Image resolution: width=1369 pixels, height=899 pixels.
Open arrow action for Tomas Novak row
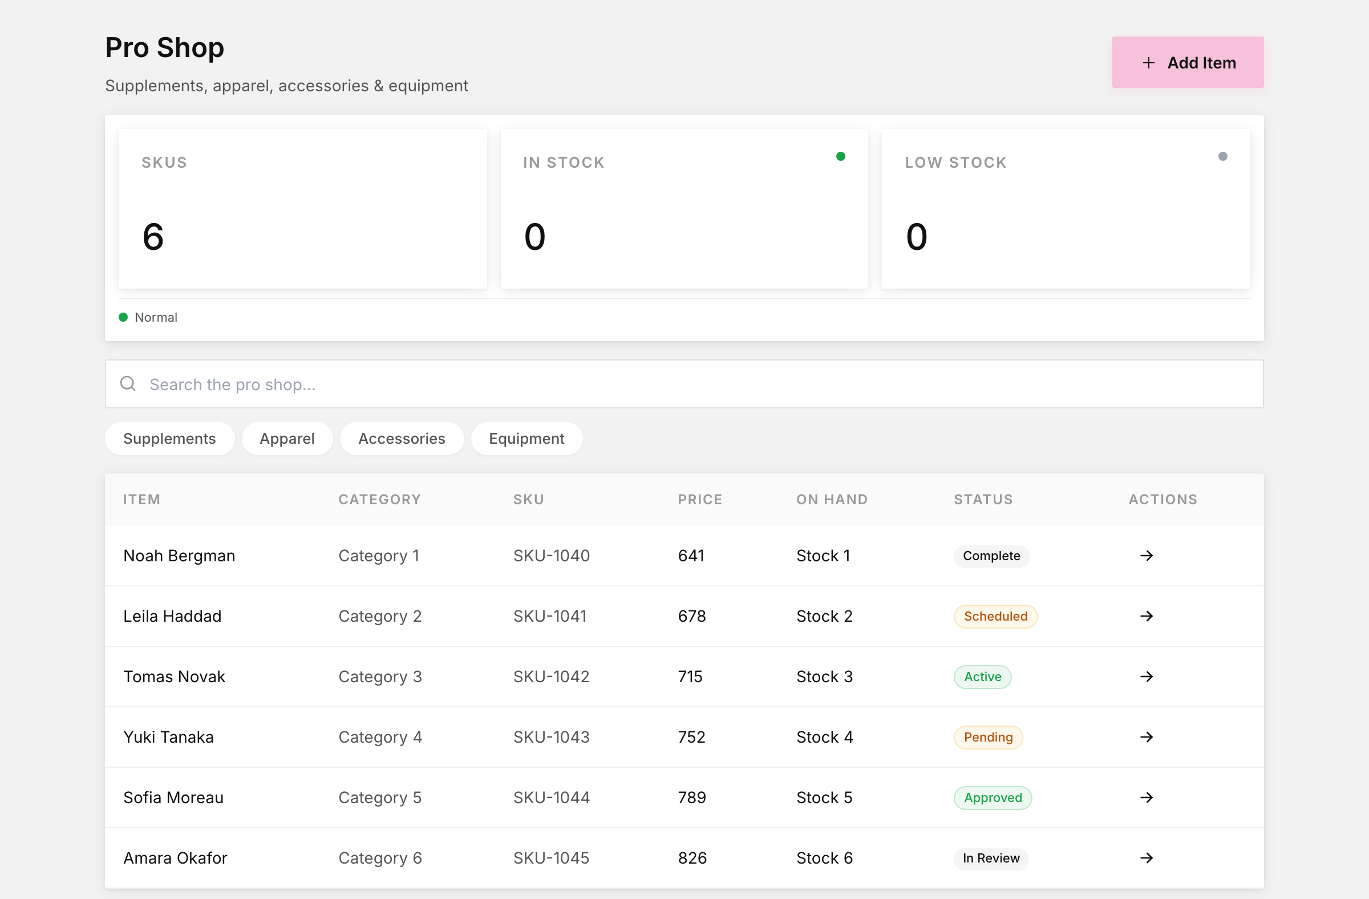[1146, 677]
